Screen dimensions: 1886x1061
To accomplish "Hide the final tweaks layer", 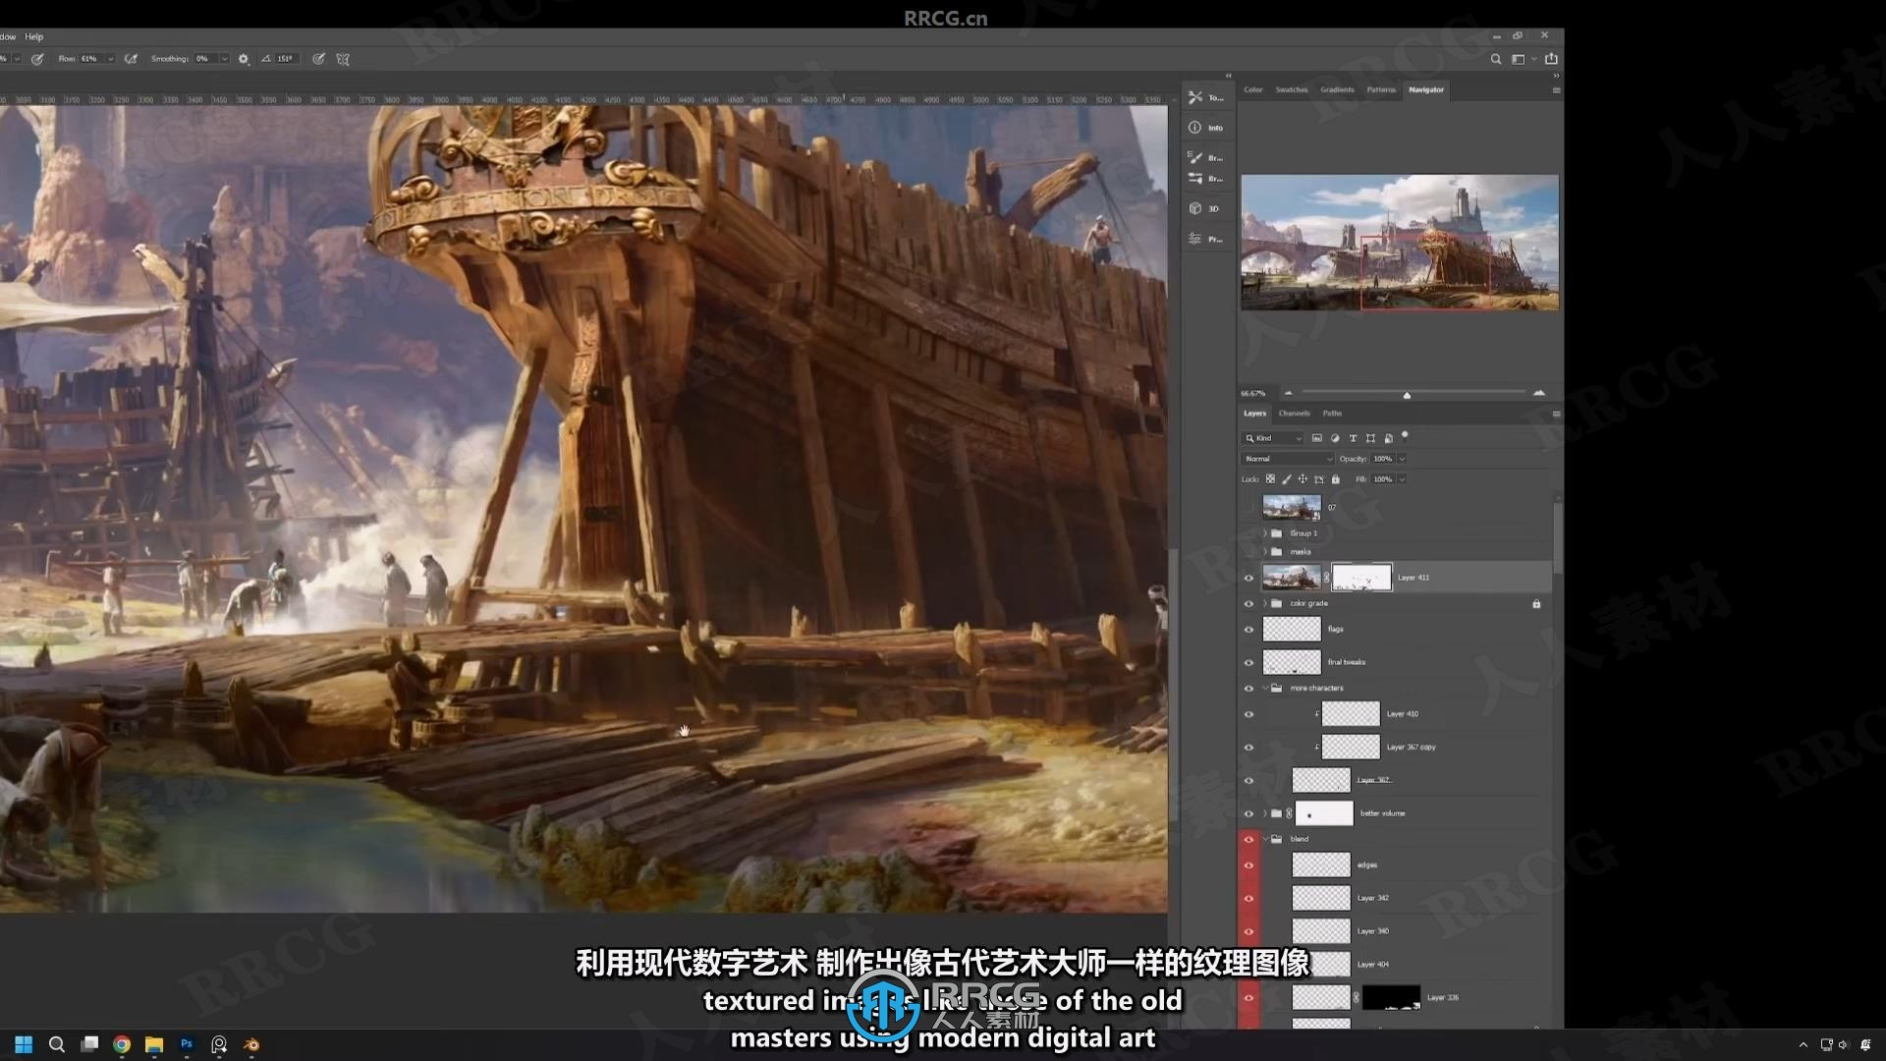I will [1248, 662].
